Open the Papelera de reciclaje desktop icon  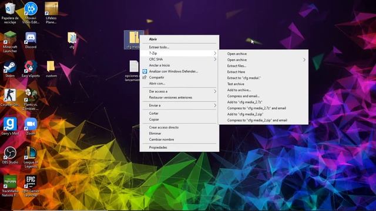point(10,13)
